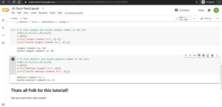The image size is (222, 107).
Task: Copy link to the selected cell
Action: [x=195, y=55]
